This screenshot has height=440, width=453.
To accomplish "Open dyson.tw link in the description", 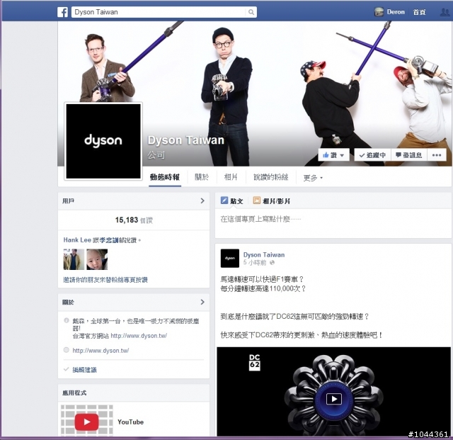I will click(139, 336).
